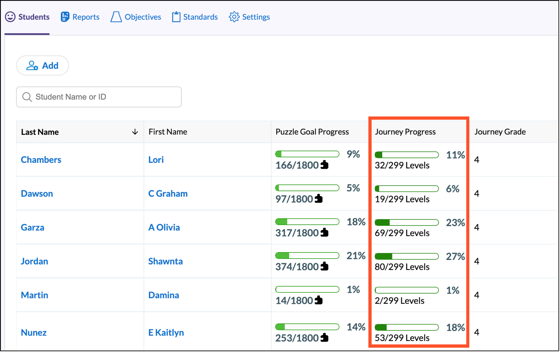The height and width of the screenshot is (352, 560).
Task: Sort by the Journey Grade column header
Action: click(x=500, y=132)
